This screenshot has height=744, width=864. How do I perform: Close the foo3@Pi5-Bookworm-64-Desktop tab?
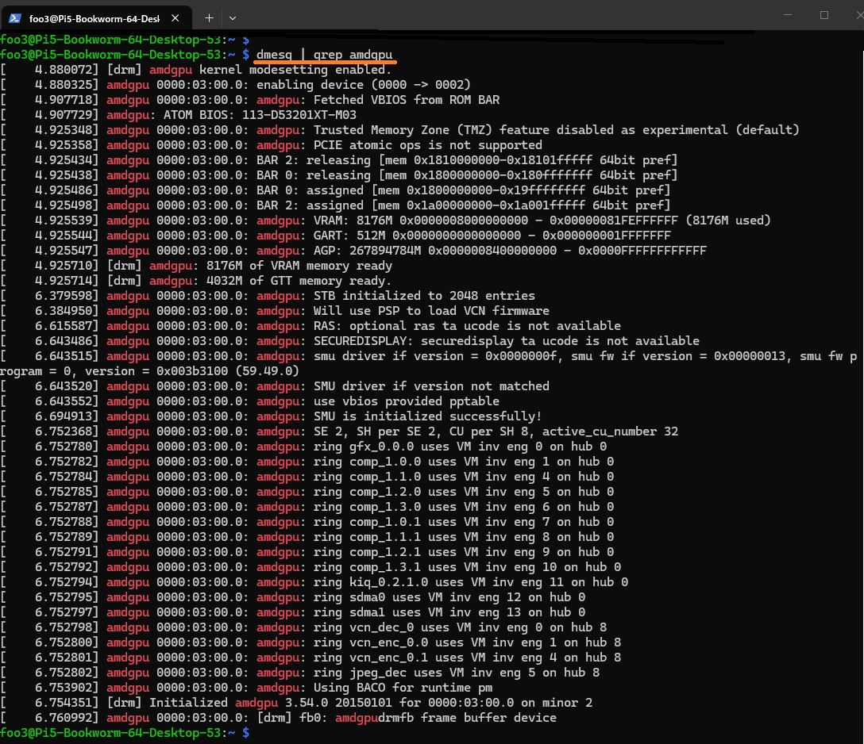(176, 17)
